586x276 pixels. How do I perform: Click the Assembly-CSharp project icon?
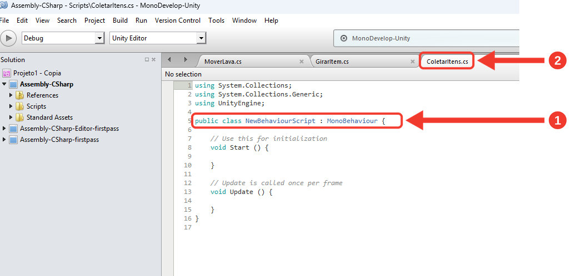click(13, 84)
